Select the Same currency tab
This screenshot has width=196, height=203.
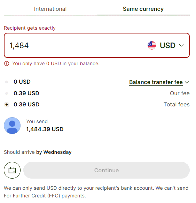click(143, 9)
